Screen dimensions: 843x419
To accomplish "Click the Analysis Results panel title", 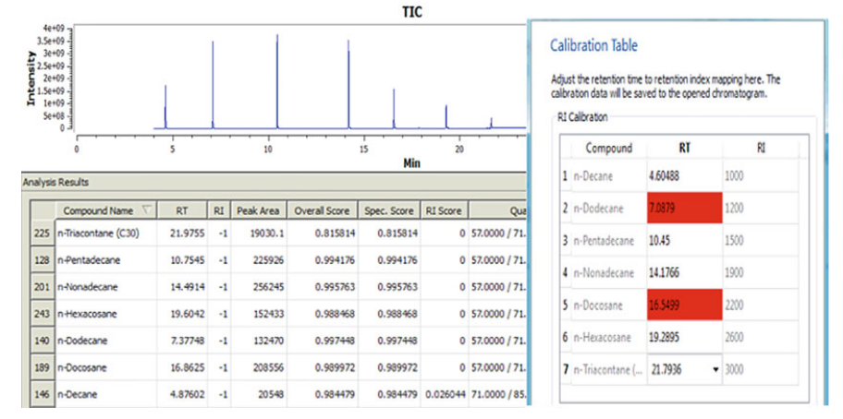I will pyautogui.click(x=55, y=183).
